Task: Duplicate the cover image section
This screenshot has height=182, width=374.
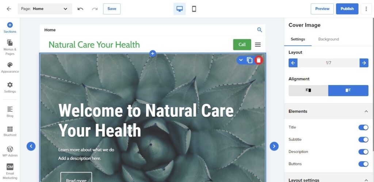Action: [249, 60]
